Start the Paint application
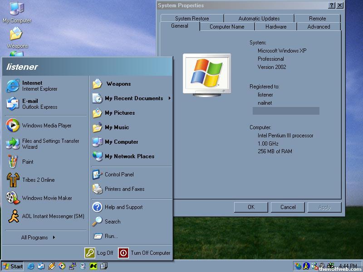 pos(28,162)
